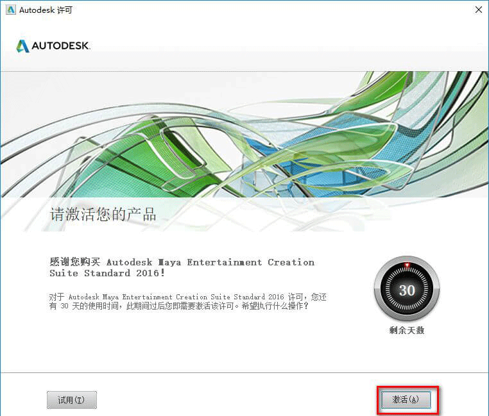Click the Autodesk icon in the title bar

click(11, 10)
